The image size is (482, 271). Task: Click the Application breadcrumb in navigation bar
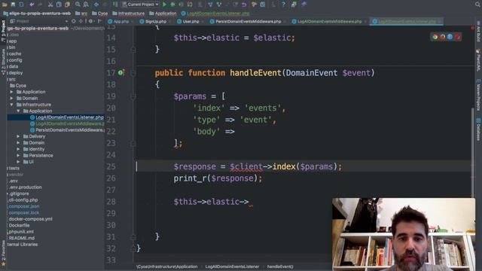click(163, 14)
